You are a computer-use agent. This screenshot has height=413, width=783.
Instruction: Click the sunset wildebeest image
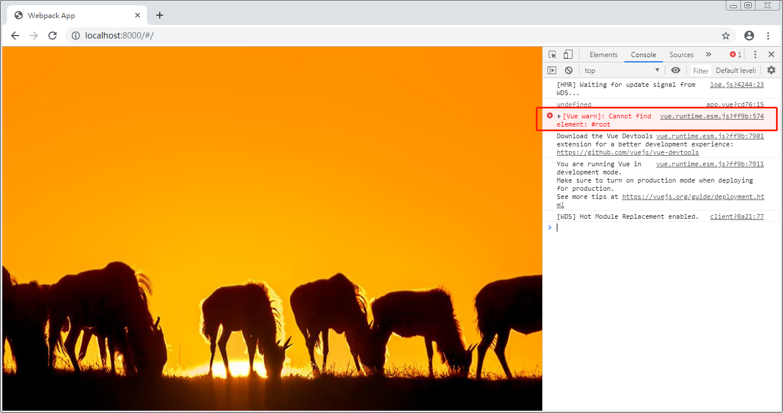point(272,228)
